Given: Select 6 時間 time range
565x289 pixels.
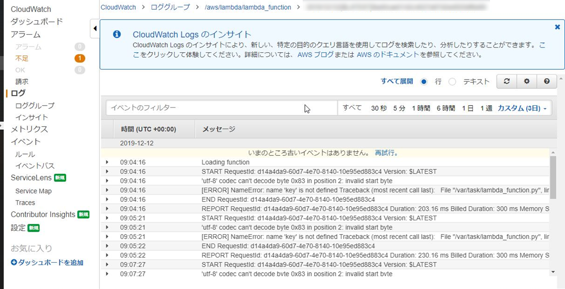Looking at the screenshot, I should coord(445,109).
